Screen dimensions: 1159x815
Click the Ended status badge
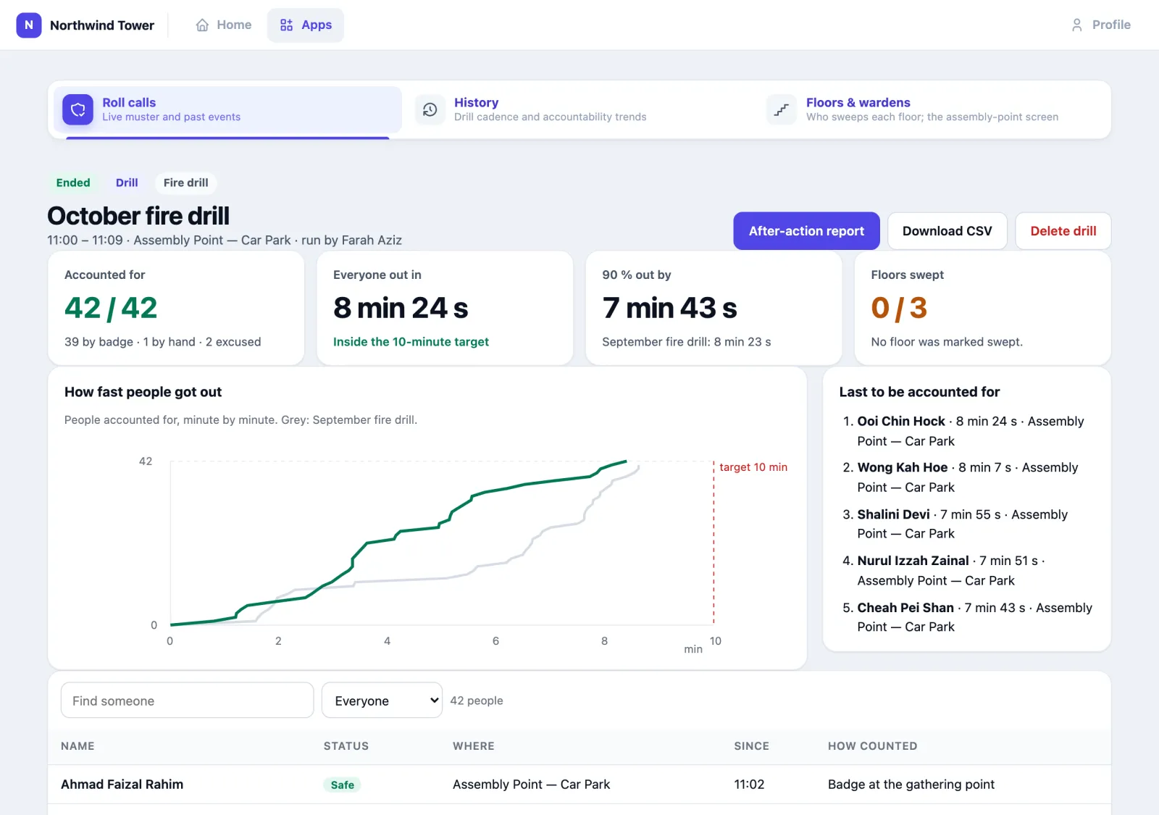(73, 183)
